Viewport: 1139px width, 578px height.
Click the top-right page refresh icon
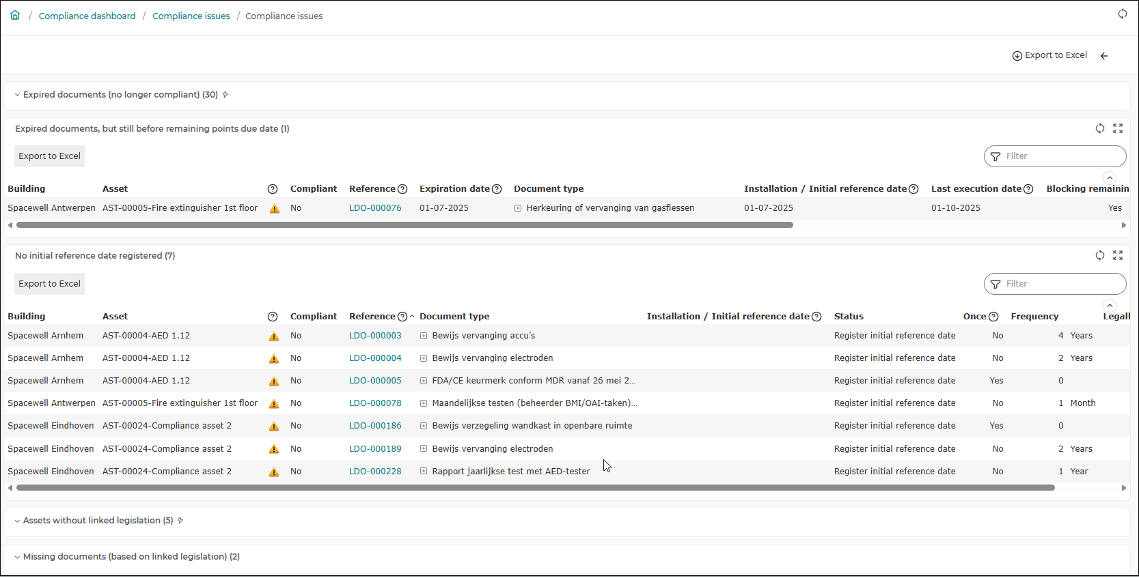tap(1123, 14)
